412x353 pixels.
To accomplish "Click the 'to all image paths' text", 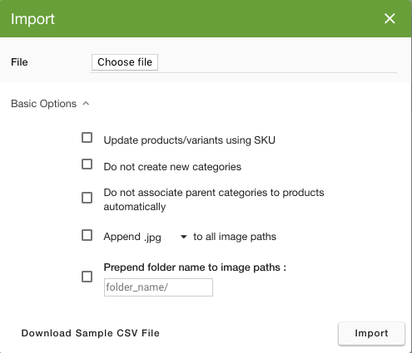I will [x=235, y=237].
